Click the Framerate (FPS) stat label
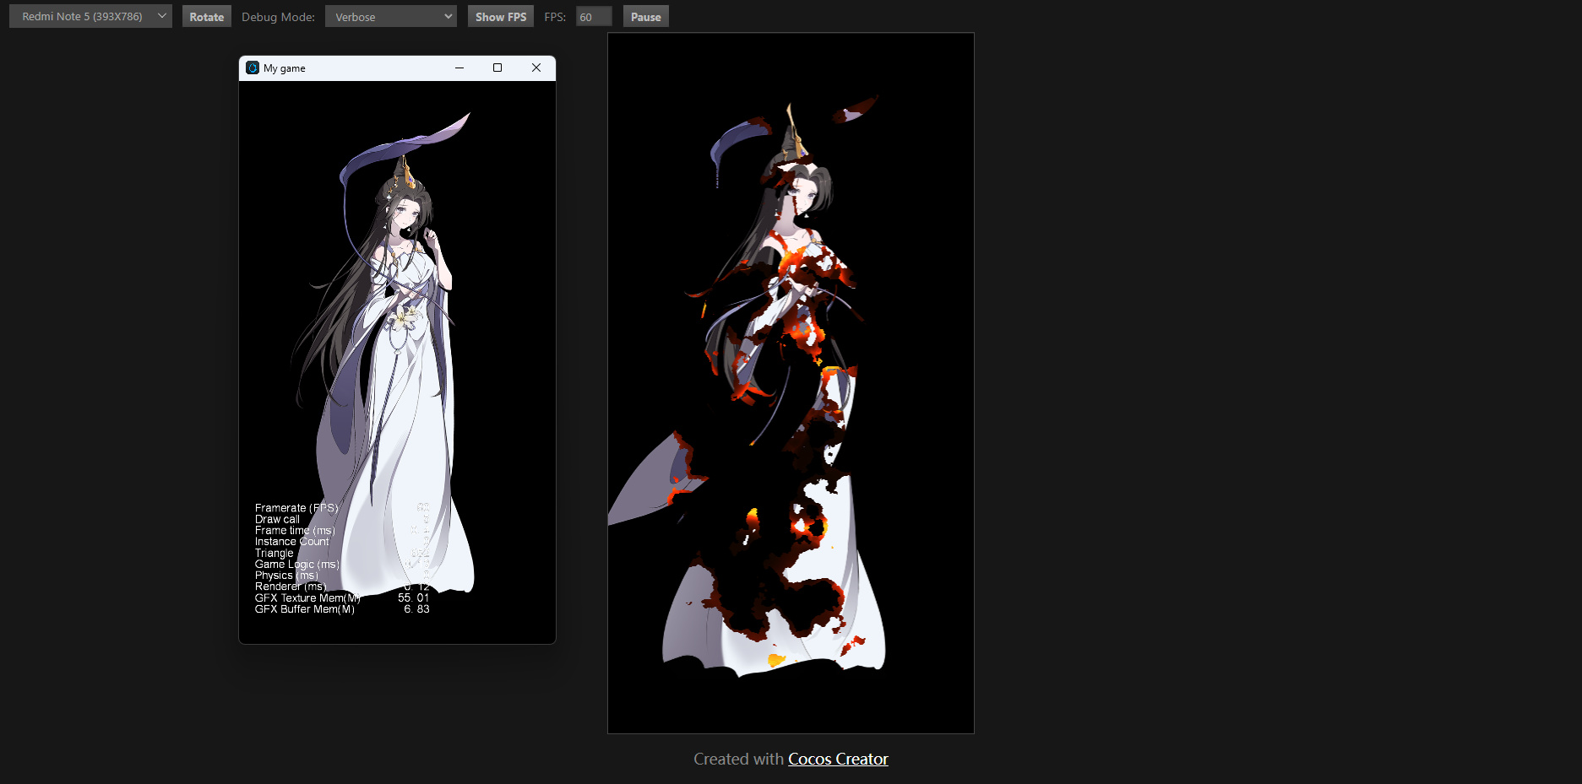The image size is (1582, 784). tap(296, 508)
